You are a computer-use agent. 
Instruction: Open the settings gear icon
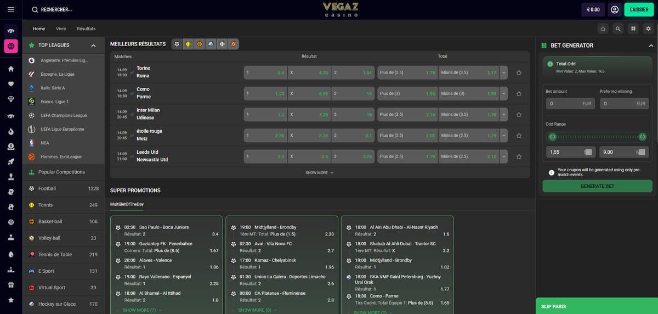pos(649,29)
